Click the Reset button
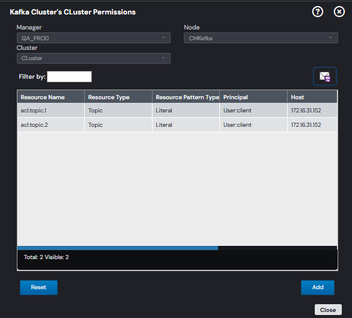Image resolution: width=352 pixels, height=318 pixels. coord(38,287)
